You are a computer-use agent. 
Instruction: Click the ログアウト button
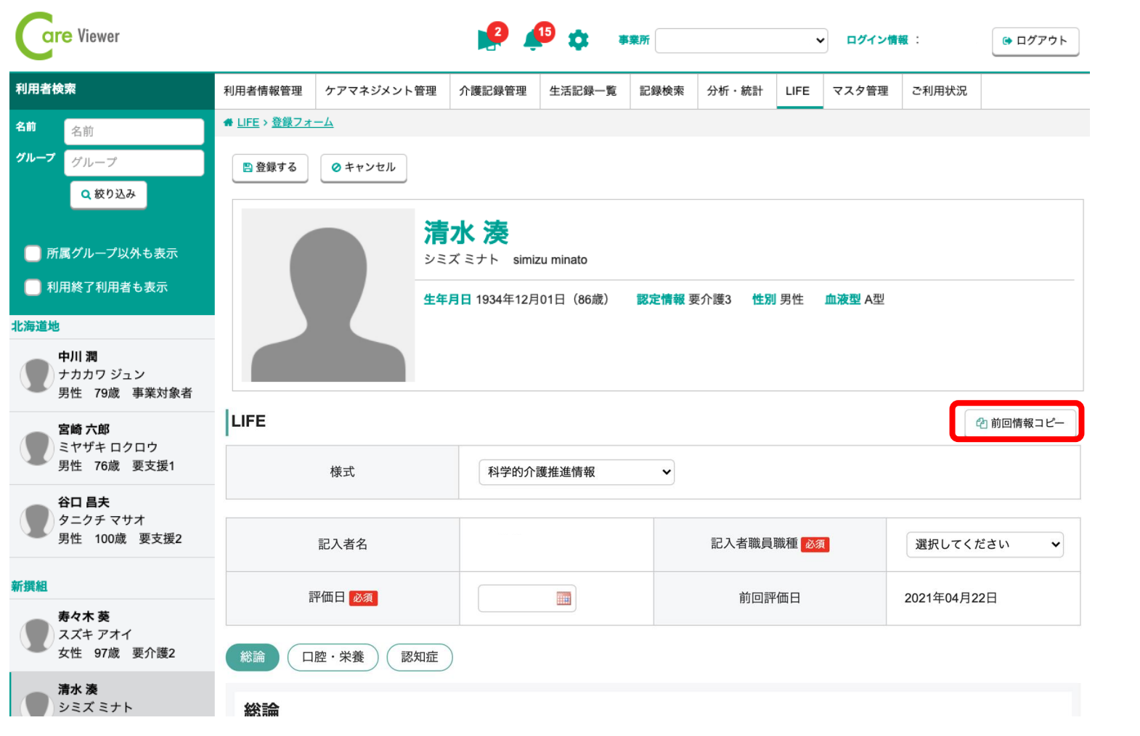(x=1035, y=41)
